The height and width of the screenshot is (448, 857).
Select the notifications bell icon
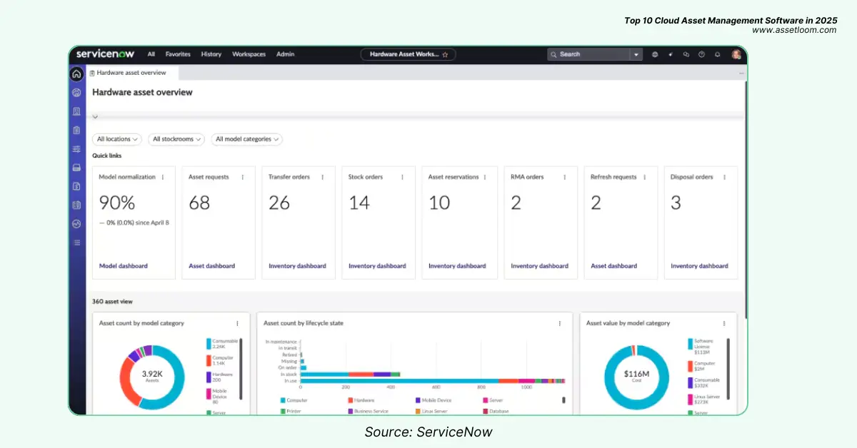(717, 54)
